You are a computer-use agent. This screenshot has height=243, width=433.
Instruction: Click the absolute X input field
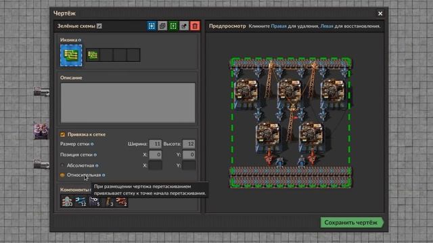click(x=156, y=165)
